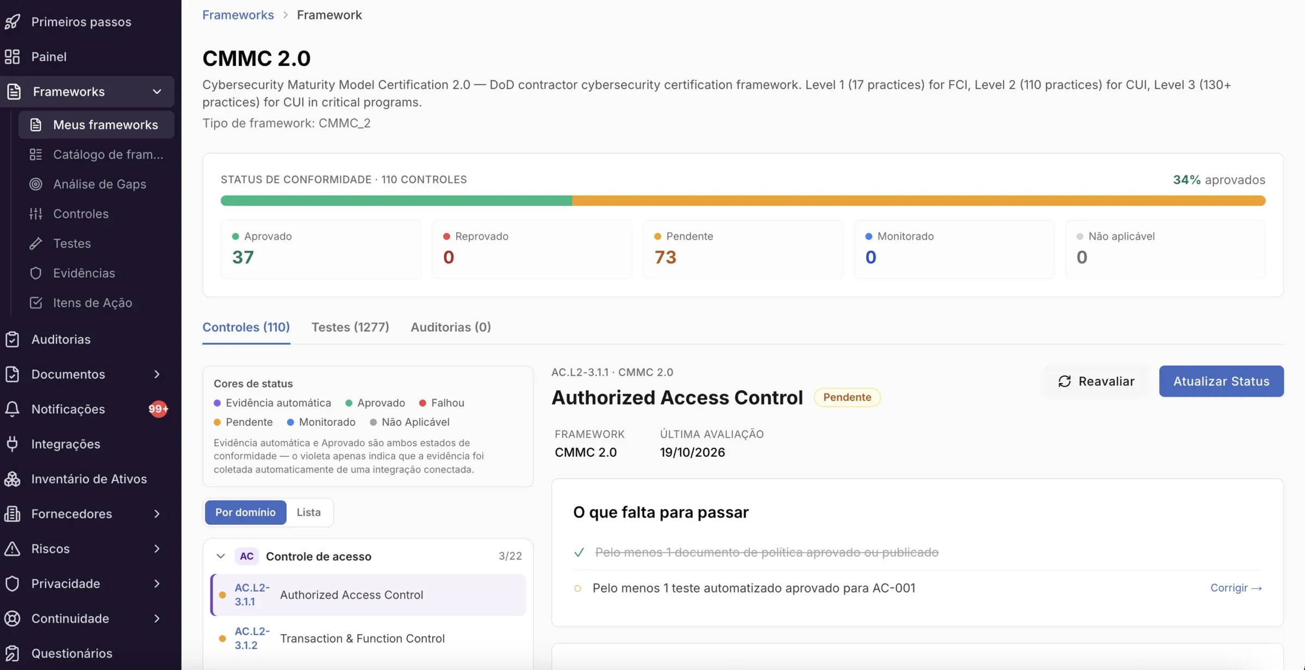Click the Reavaliar button
This screenshot has height=670, width=1305.
pos(1096,381)
